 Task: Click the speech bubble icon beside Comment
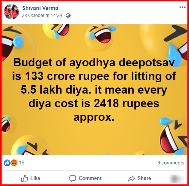pyautogui.click(x=72, y=178)
